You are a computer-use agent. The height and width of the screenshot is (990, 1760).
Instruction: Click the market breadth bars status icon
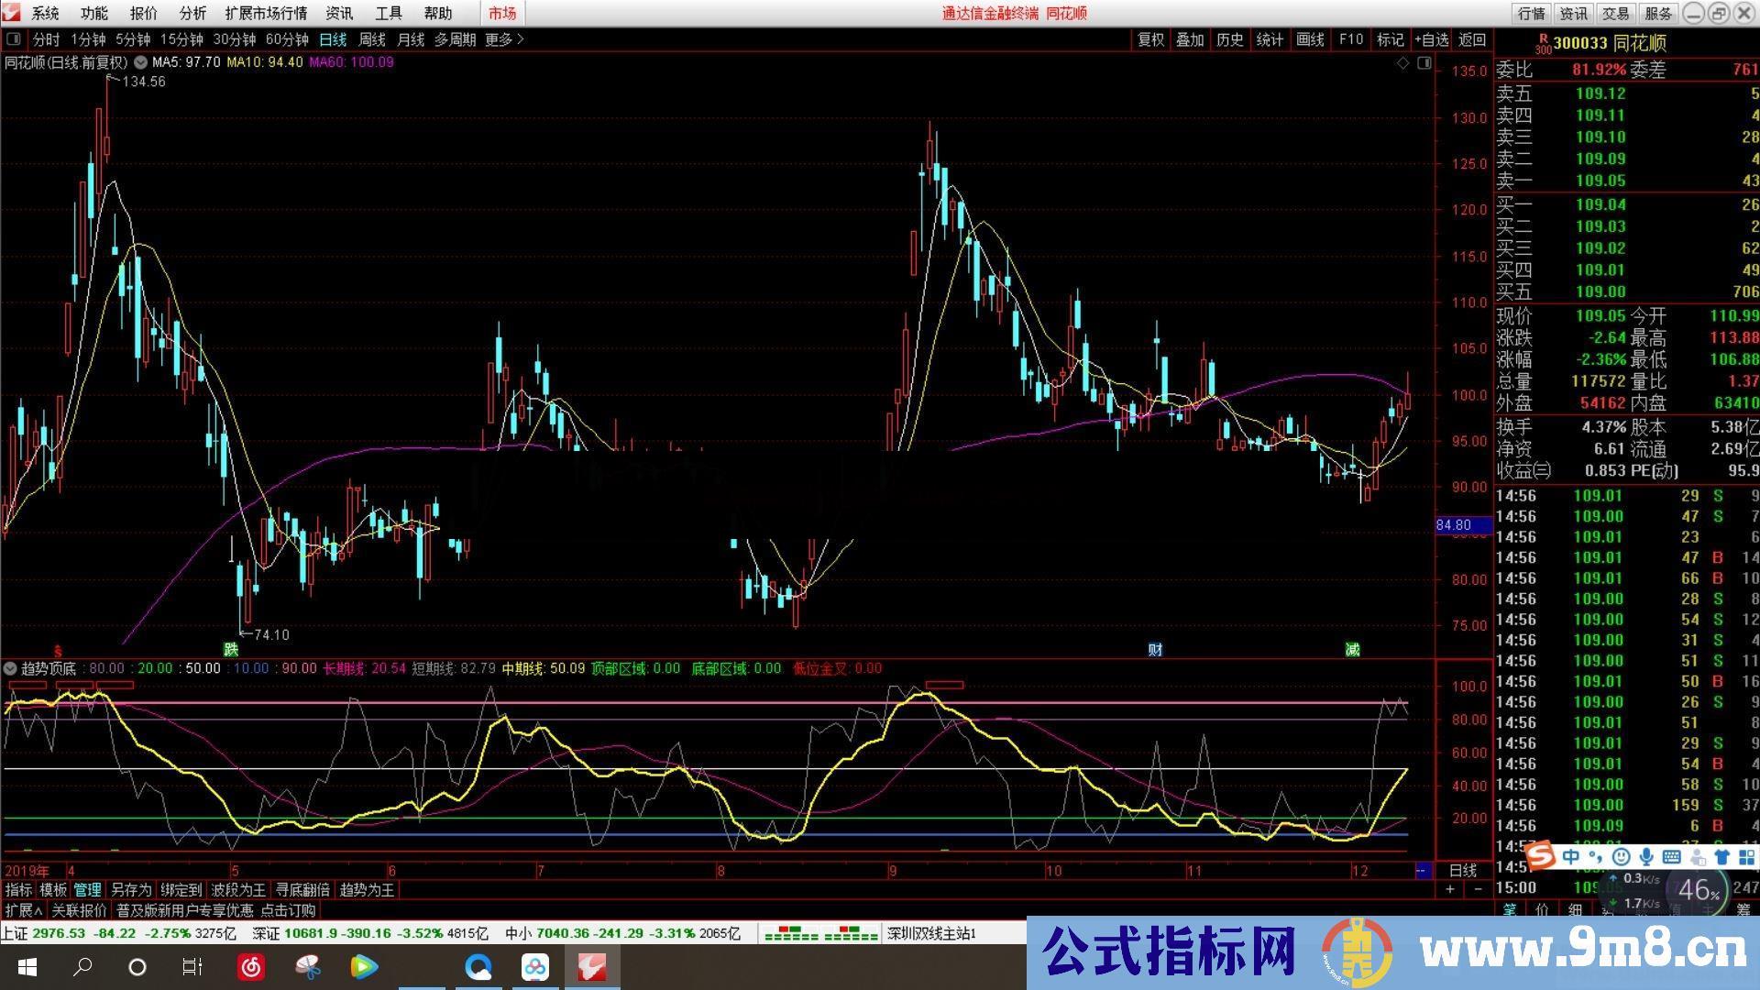point(820,934)
